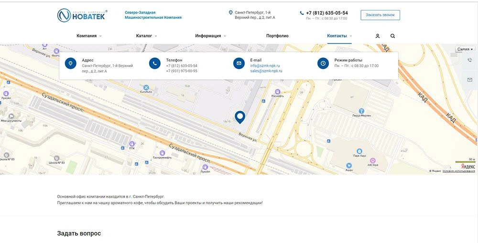Open the Контакты menu item

pyautogui.click(x=339, y=36)
